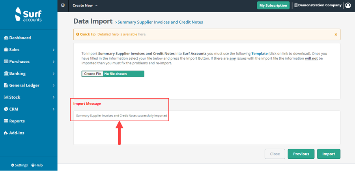The width and height of the screenshot is (355, 171).
Task: Open Add-Ins in the sidebar
Action: (x=14, y=133)
